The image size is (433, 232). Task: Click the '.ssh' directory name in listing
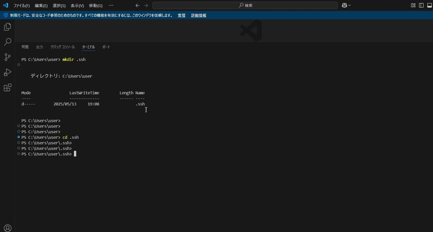pyautogui.click(x=140, y=104)
